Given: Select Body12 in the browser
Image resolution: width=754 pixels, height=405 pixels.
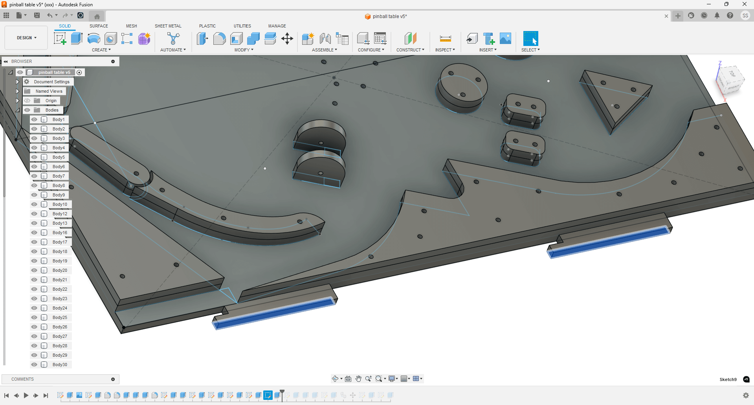Looking at the screenshot, I should point(60,214).
